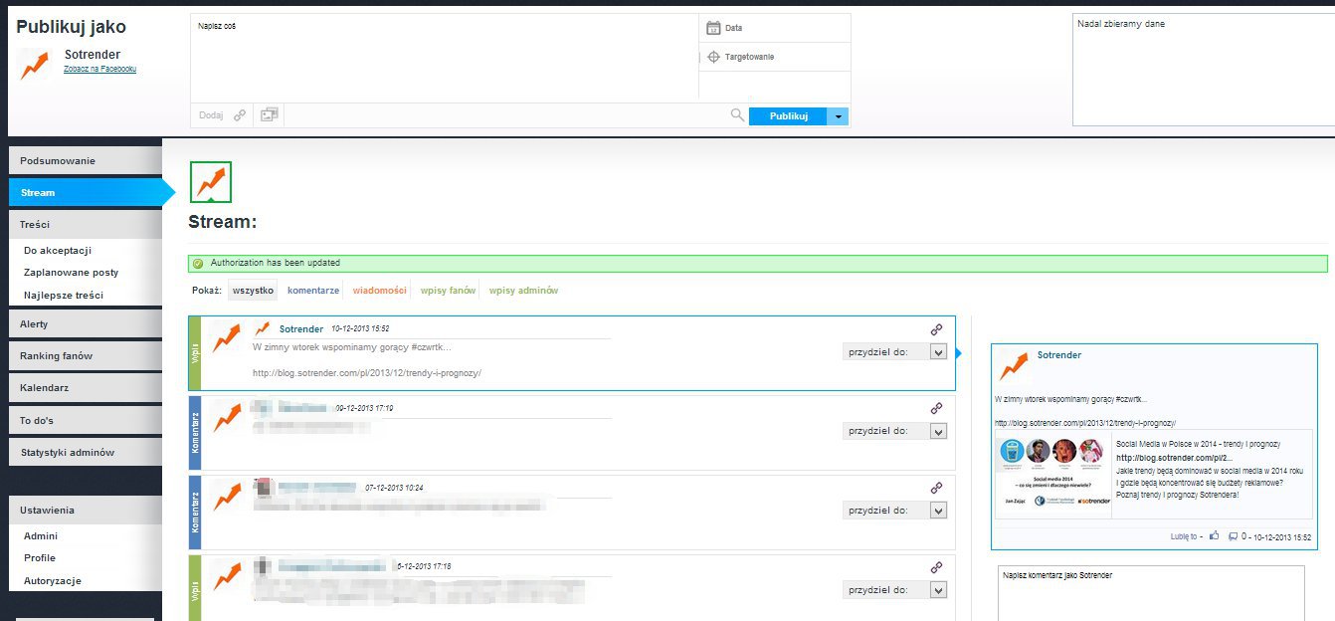Click the 'Napisz komentarz jako Sotrender' field
The width and height of the screenshot is (1335, 621).
1150,593
